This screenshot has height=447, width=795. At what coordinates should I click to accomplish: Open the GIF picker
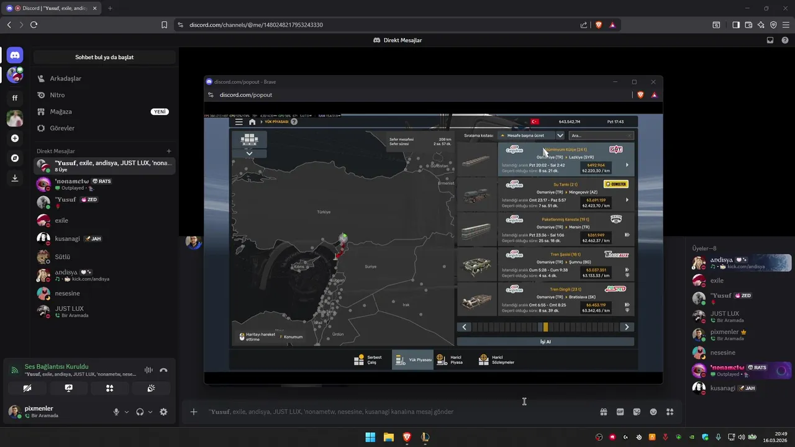620,412
